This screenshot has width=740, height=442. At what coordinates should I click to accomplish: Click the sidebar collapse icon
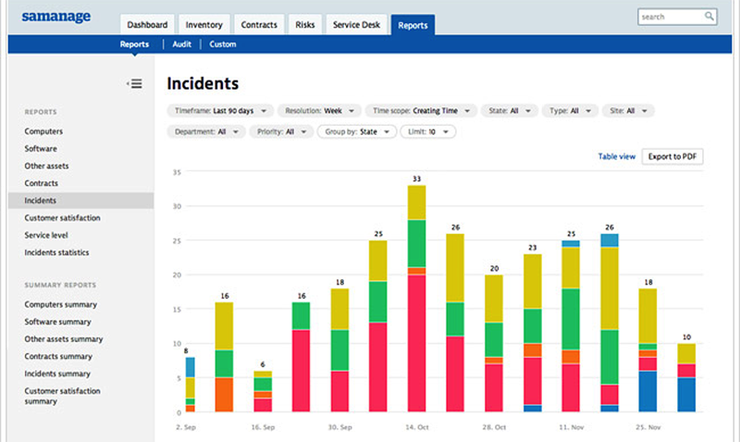pyautogui.click(x=135, y=84)
